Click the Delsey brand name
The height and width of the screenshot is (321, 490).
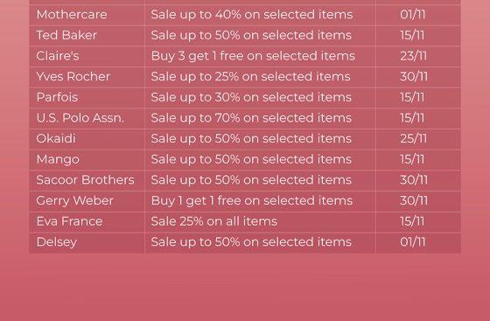56,242
